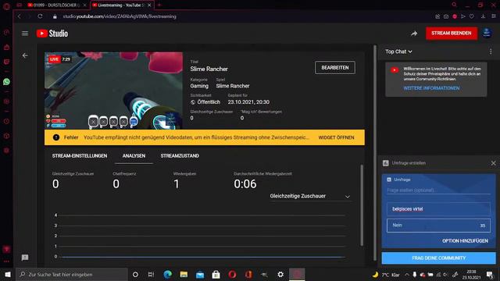Click the browser address bar URL
Image resolution: width=500 pixels, height=281 pixels.
click(x=120, y=16)
